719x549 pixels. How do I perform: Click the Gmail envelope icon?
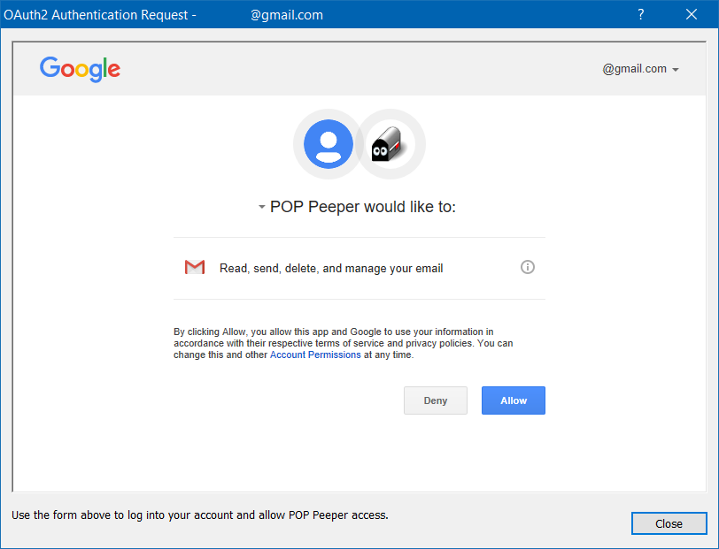coord(195,267)
